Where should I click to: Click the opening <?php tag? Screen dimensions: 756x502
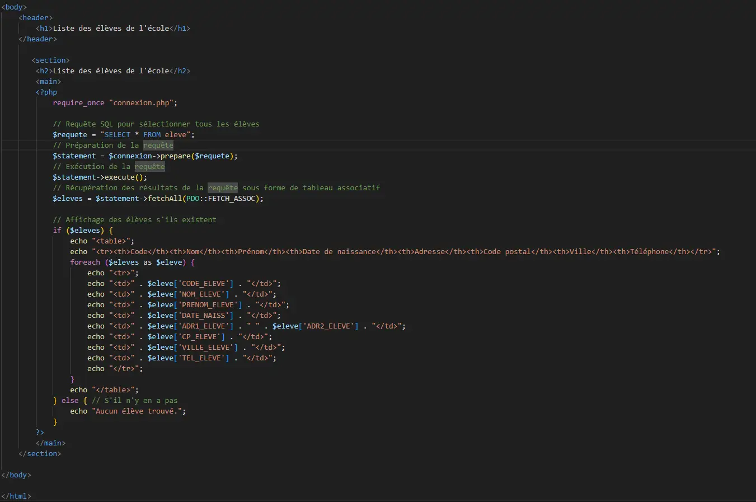46,92
